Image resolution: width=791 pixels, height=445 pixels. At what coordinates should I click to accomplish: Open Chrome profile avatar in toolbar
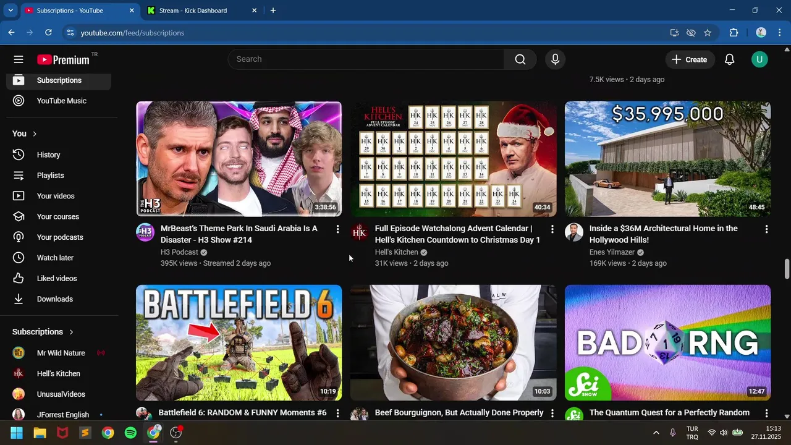coord(761,33)
